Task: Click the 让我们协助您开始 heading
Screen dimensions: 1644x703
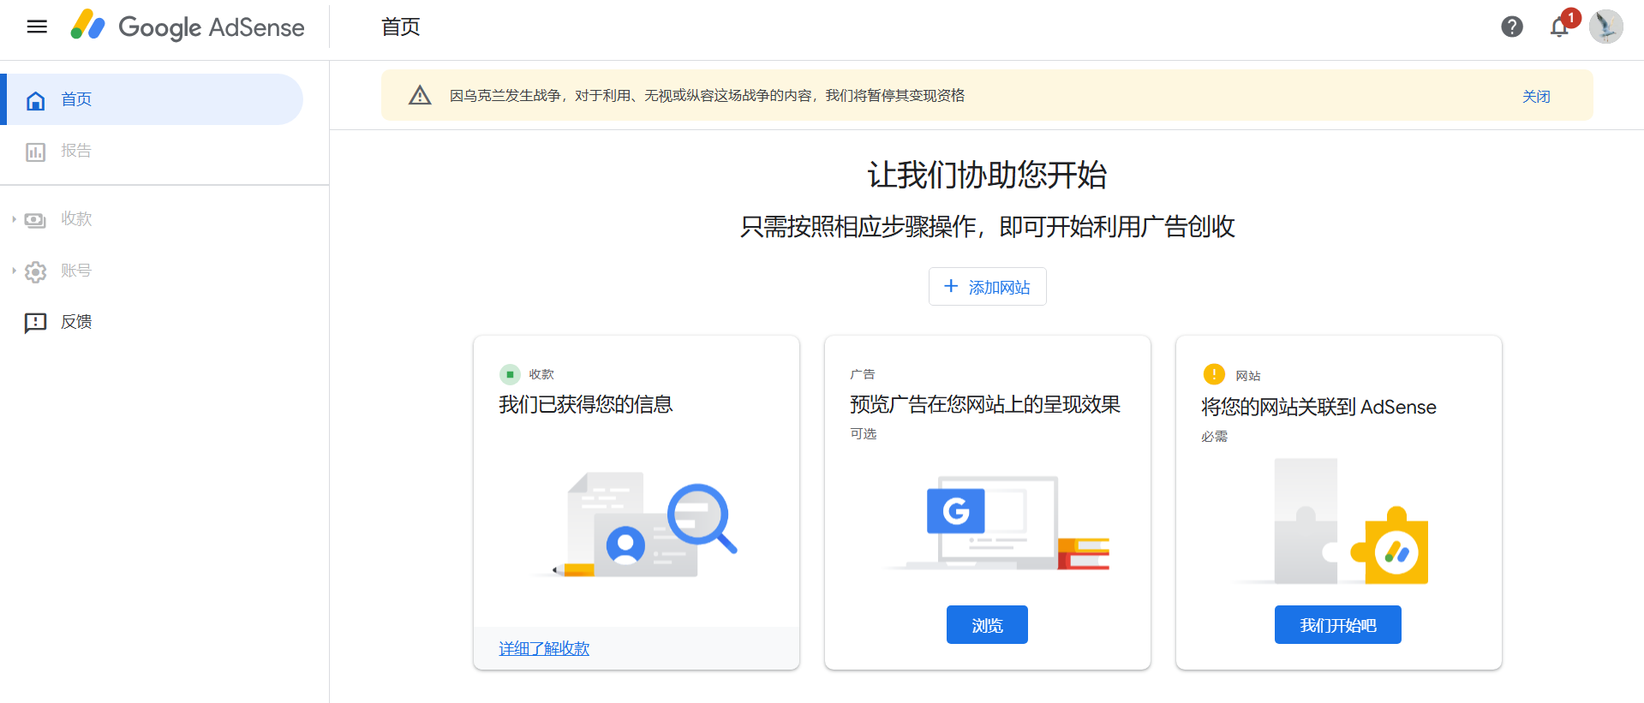Action: (x=987, y=175)
